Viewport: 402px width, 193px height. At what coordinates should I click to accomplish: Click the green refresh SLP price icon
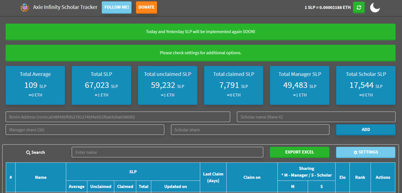[359, 8]
